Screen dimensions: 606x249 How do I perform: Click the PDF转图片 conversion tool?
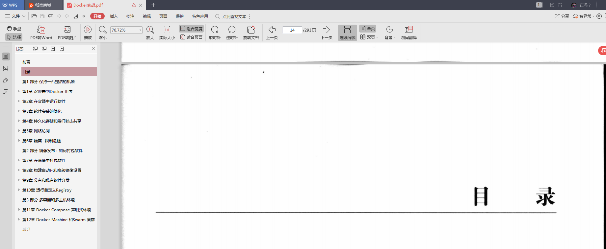[67, 33]
